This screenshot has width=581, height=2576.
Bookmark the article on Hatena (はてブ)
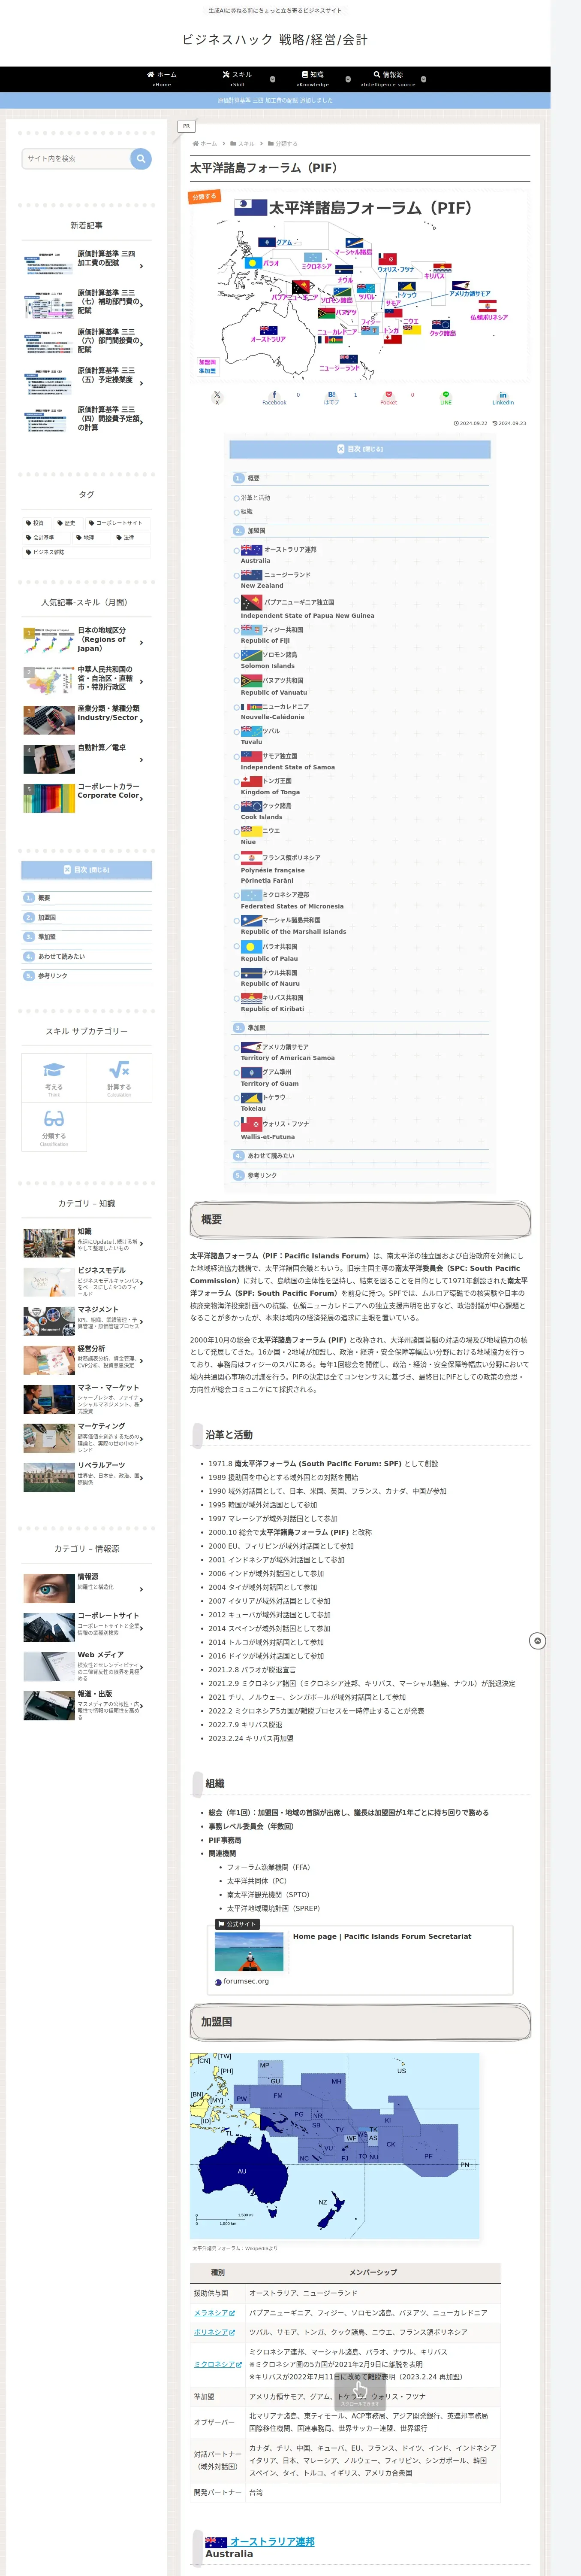pos(331,397)
